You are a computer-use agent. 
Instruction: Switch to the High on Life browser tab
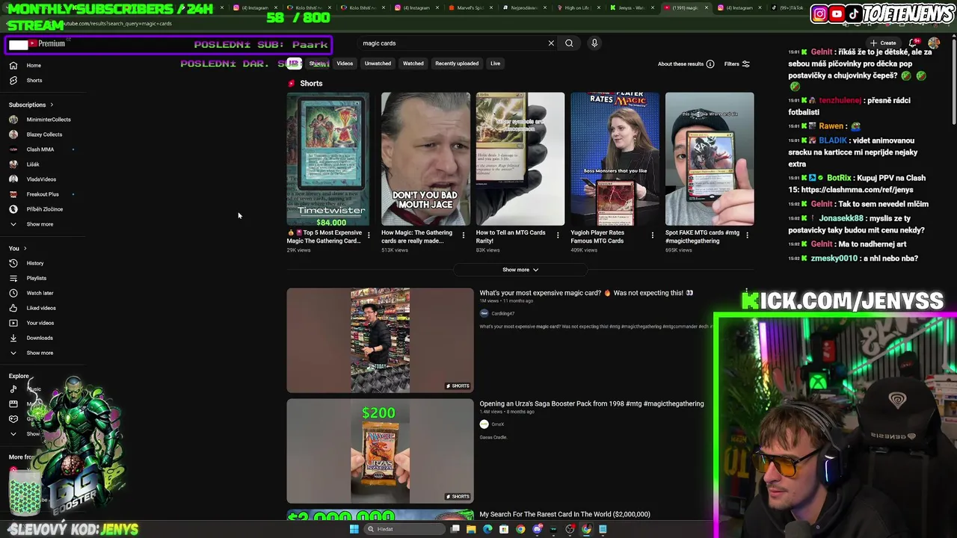[577, 7]
